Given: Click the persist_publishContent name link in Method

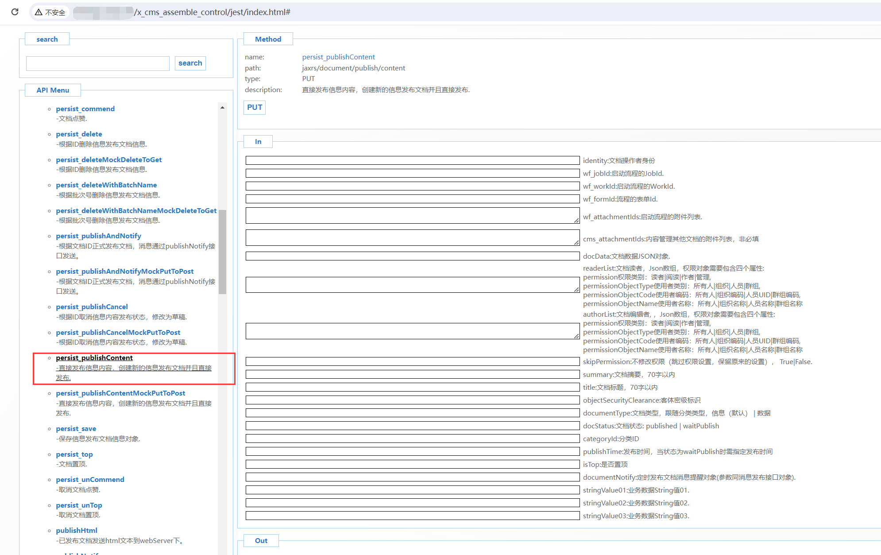Looking at the screenshot, I should pyautogui.click(x=338, y=57).
